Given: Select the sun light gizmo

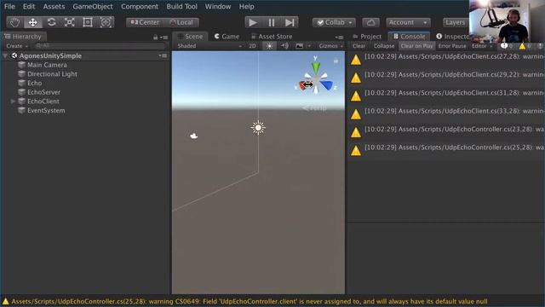Looking at the screenshot, I should click(x=258, y=128).
